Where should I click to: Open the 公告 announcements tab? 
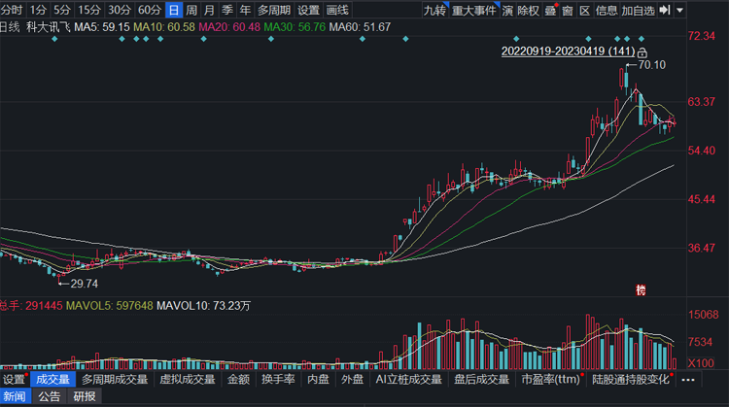[50, 396]
